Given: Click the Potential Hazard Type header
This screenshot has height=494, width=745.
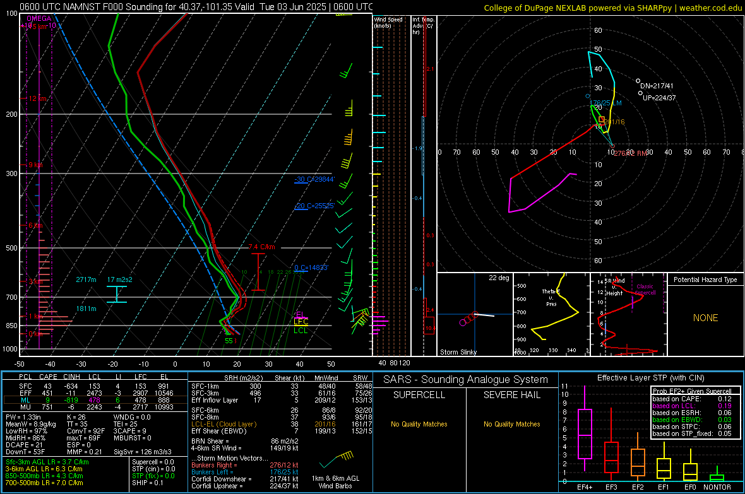Looking at the screenshot, I should tap(705, 279).
